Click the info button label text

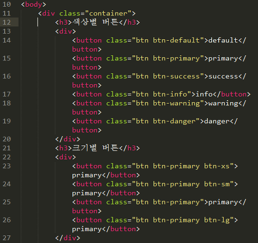204,94
